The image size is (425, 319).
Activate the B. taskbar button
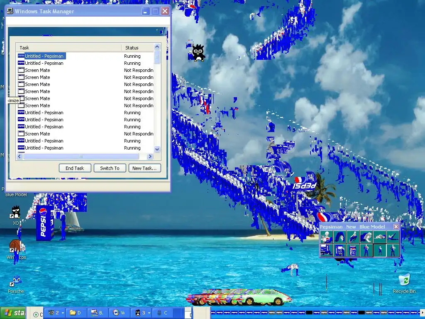98,313
